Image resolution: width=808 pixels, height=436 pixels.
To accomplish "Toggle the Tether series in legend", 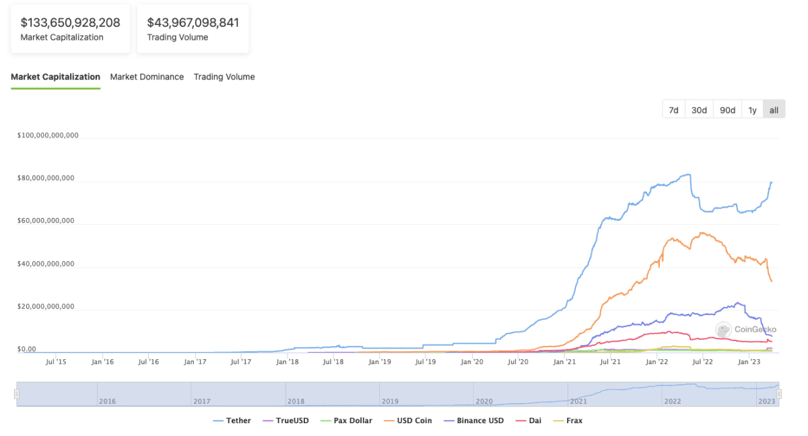I will coord(232,421).
